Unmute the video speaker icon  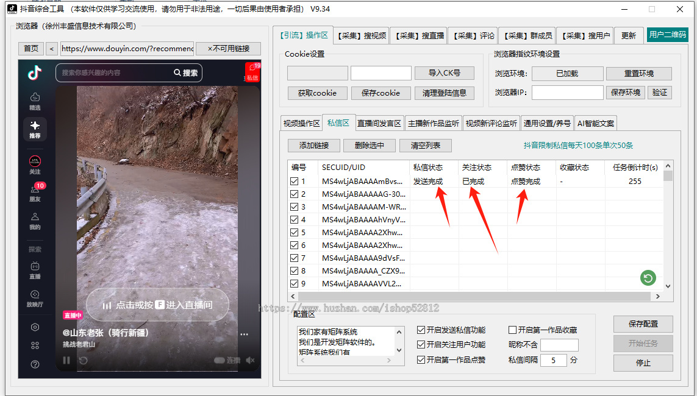[x=250, y=360]
